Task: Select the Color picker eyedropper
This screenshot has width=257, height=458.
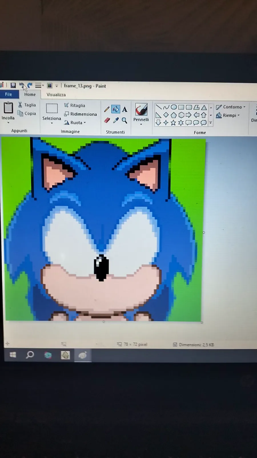Action: (116, 120)
